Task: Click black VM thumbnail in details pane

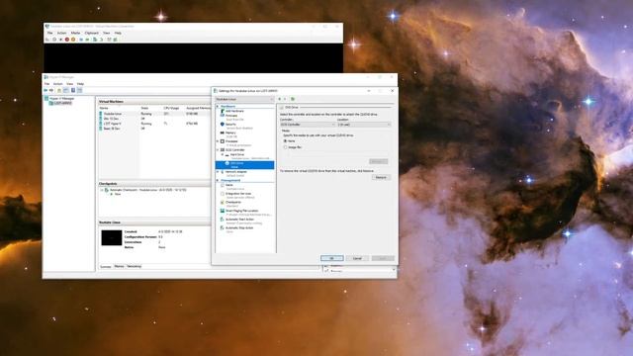Action: [x=112, y=238]
